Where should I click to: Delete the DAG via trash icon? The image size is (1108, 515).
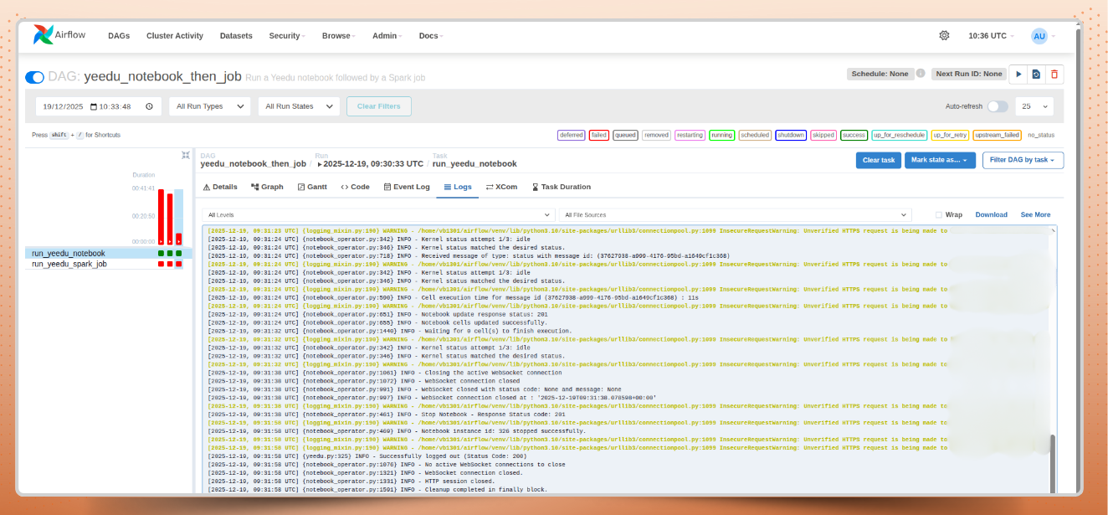pyautogui.click(x=1054, y=74)
